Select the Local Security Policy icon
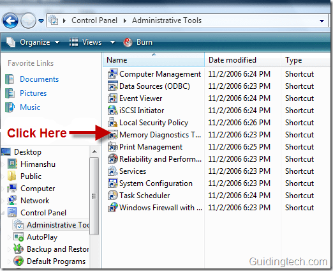Viewport: 333px width, 271px height. coord(112,123)
